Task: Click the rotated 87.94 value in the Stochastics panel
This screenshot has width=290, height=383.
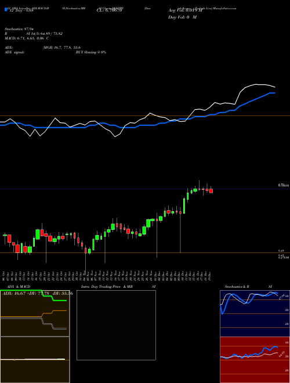Action: tap(281, 297)
